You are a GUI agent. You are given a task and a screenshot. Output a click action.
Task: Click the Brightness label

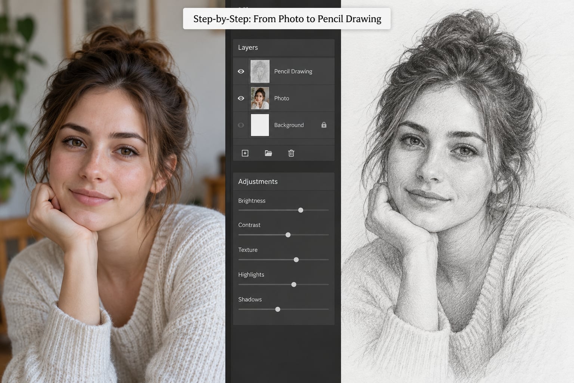(x=252, y=201)
